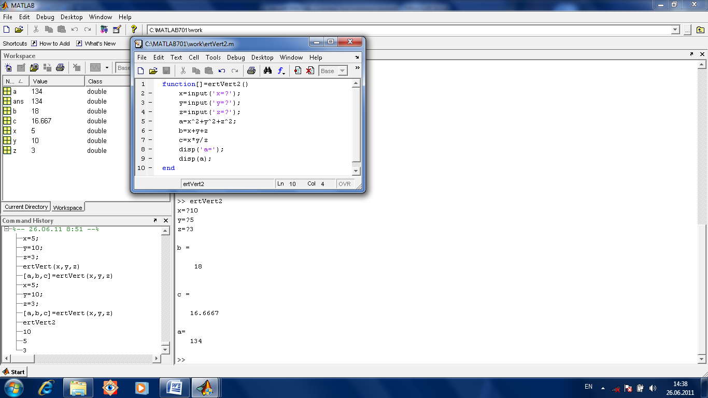Click Save icon in editor toolbar
The image size is (708, 398).
(x=166, y=71)
